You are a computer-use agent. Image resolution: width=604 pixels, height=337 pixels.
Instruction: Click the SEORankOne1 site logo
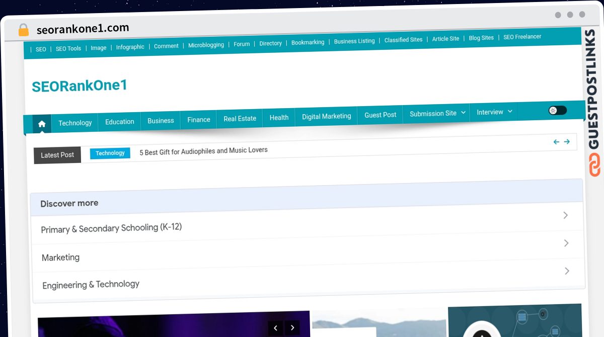tap(80, 86)
